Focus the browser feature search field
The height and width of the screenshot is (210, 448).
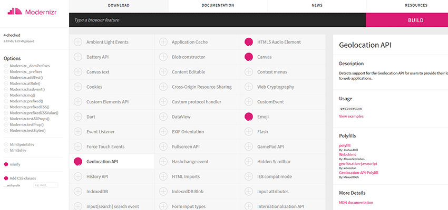pos(216,20)
